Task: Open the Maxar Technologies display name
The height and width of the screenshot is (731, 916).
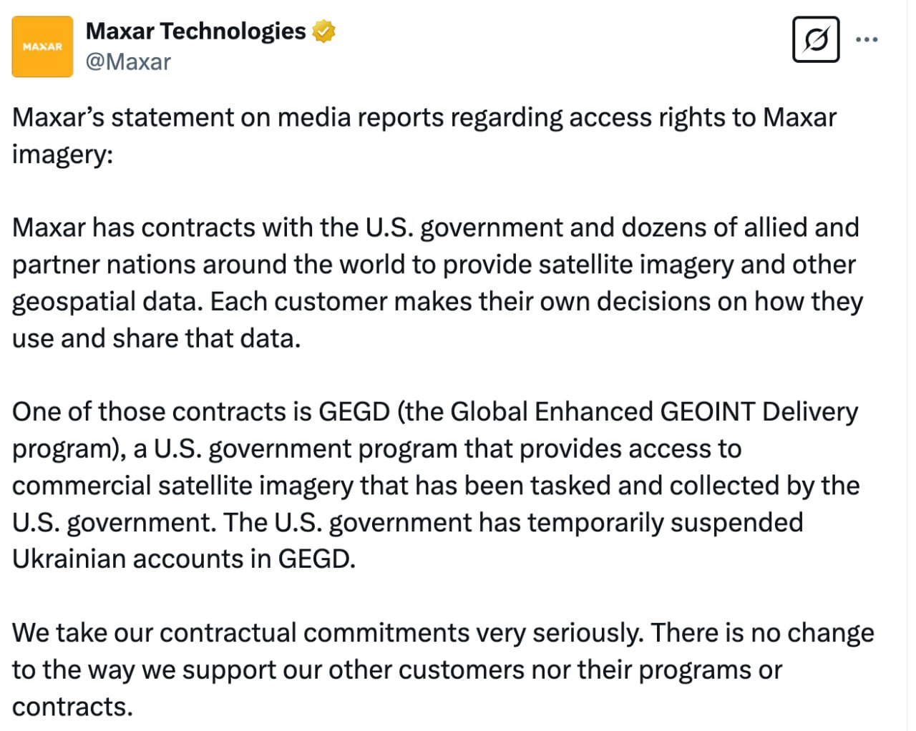Action: [195, 31]
